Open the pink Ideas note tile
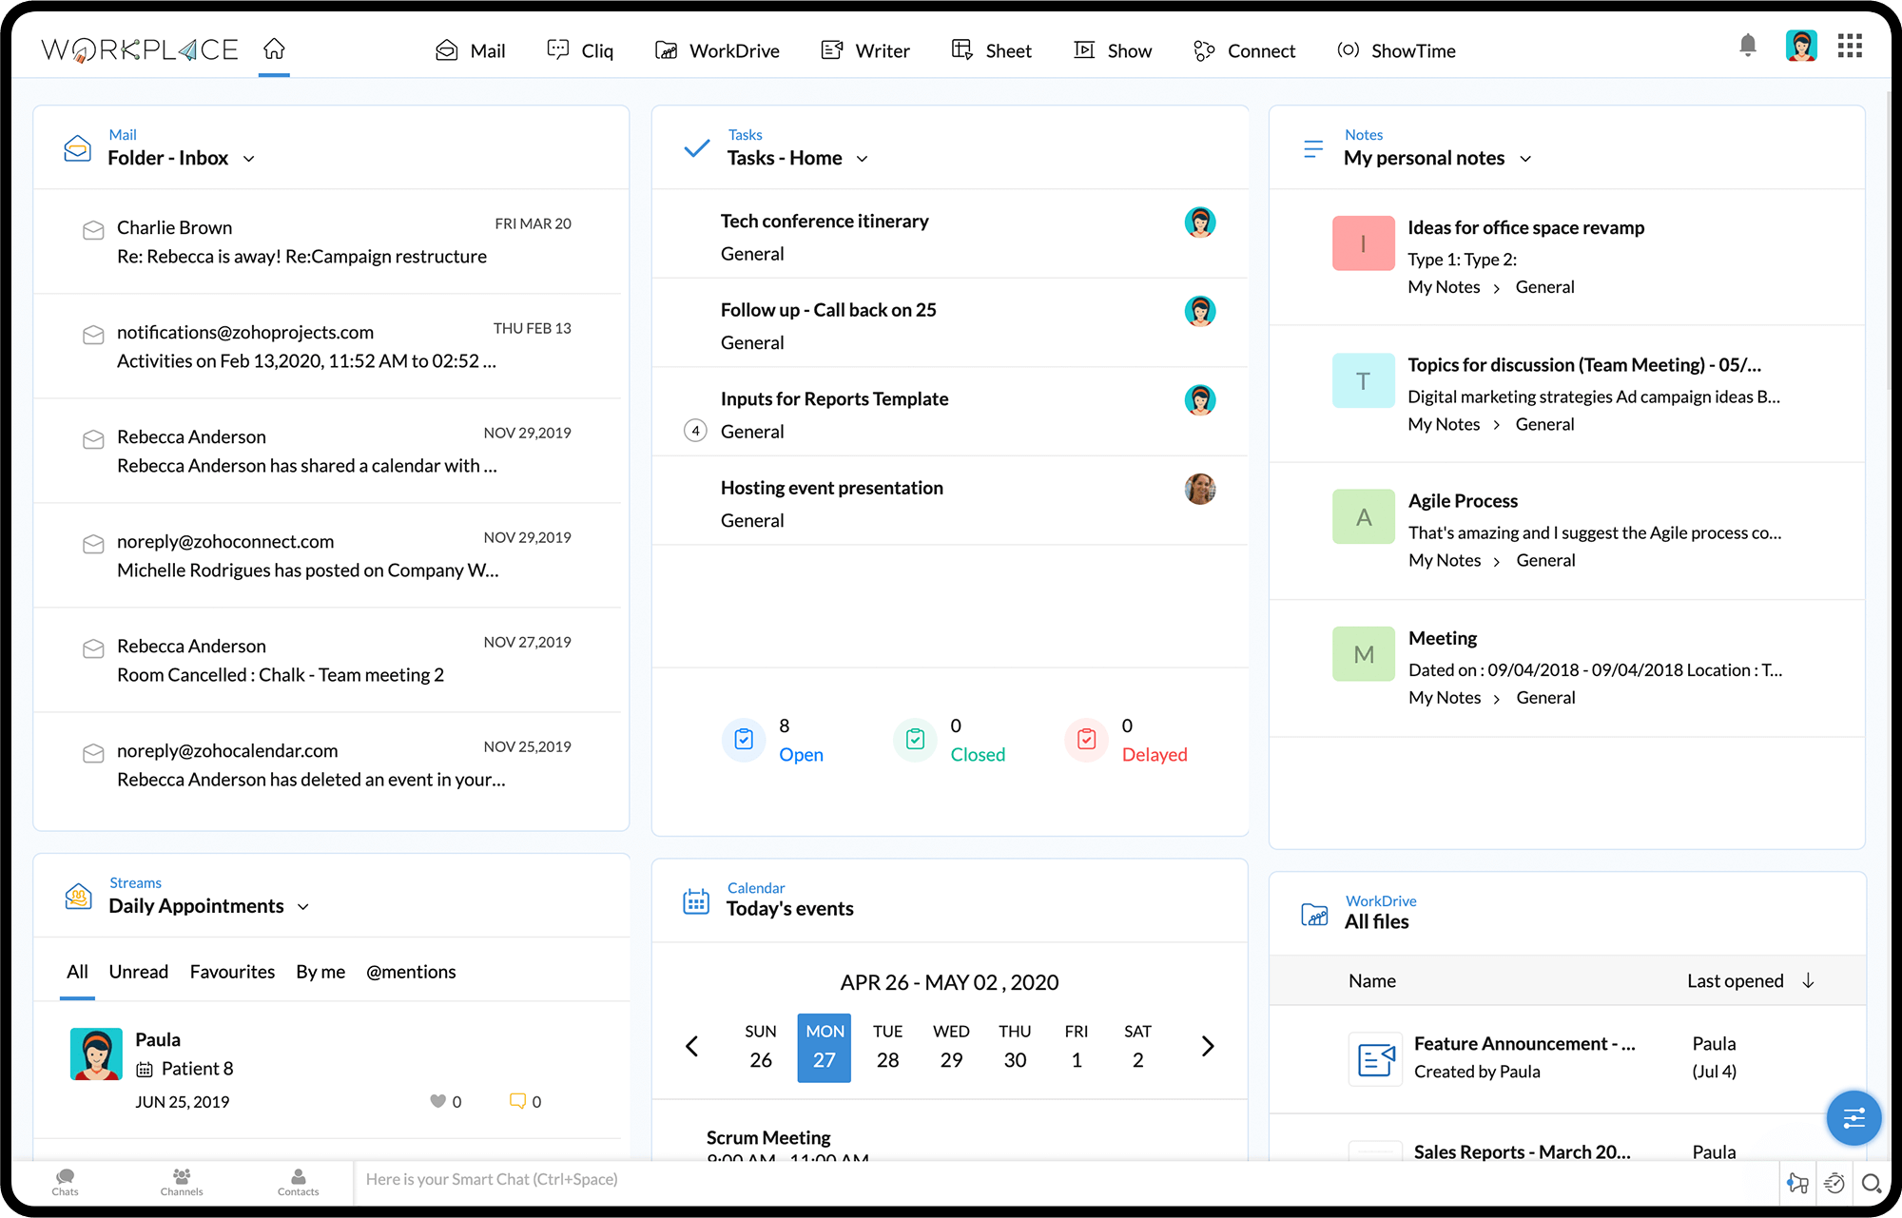The height and width of the screenshot is (1218, 1902). (1363, 243)
